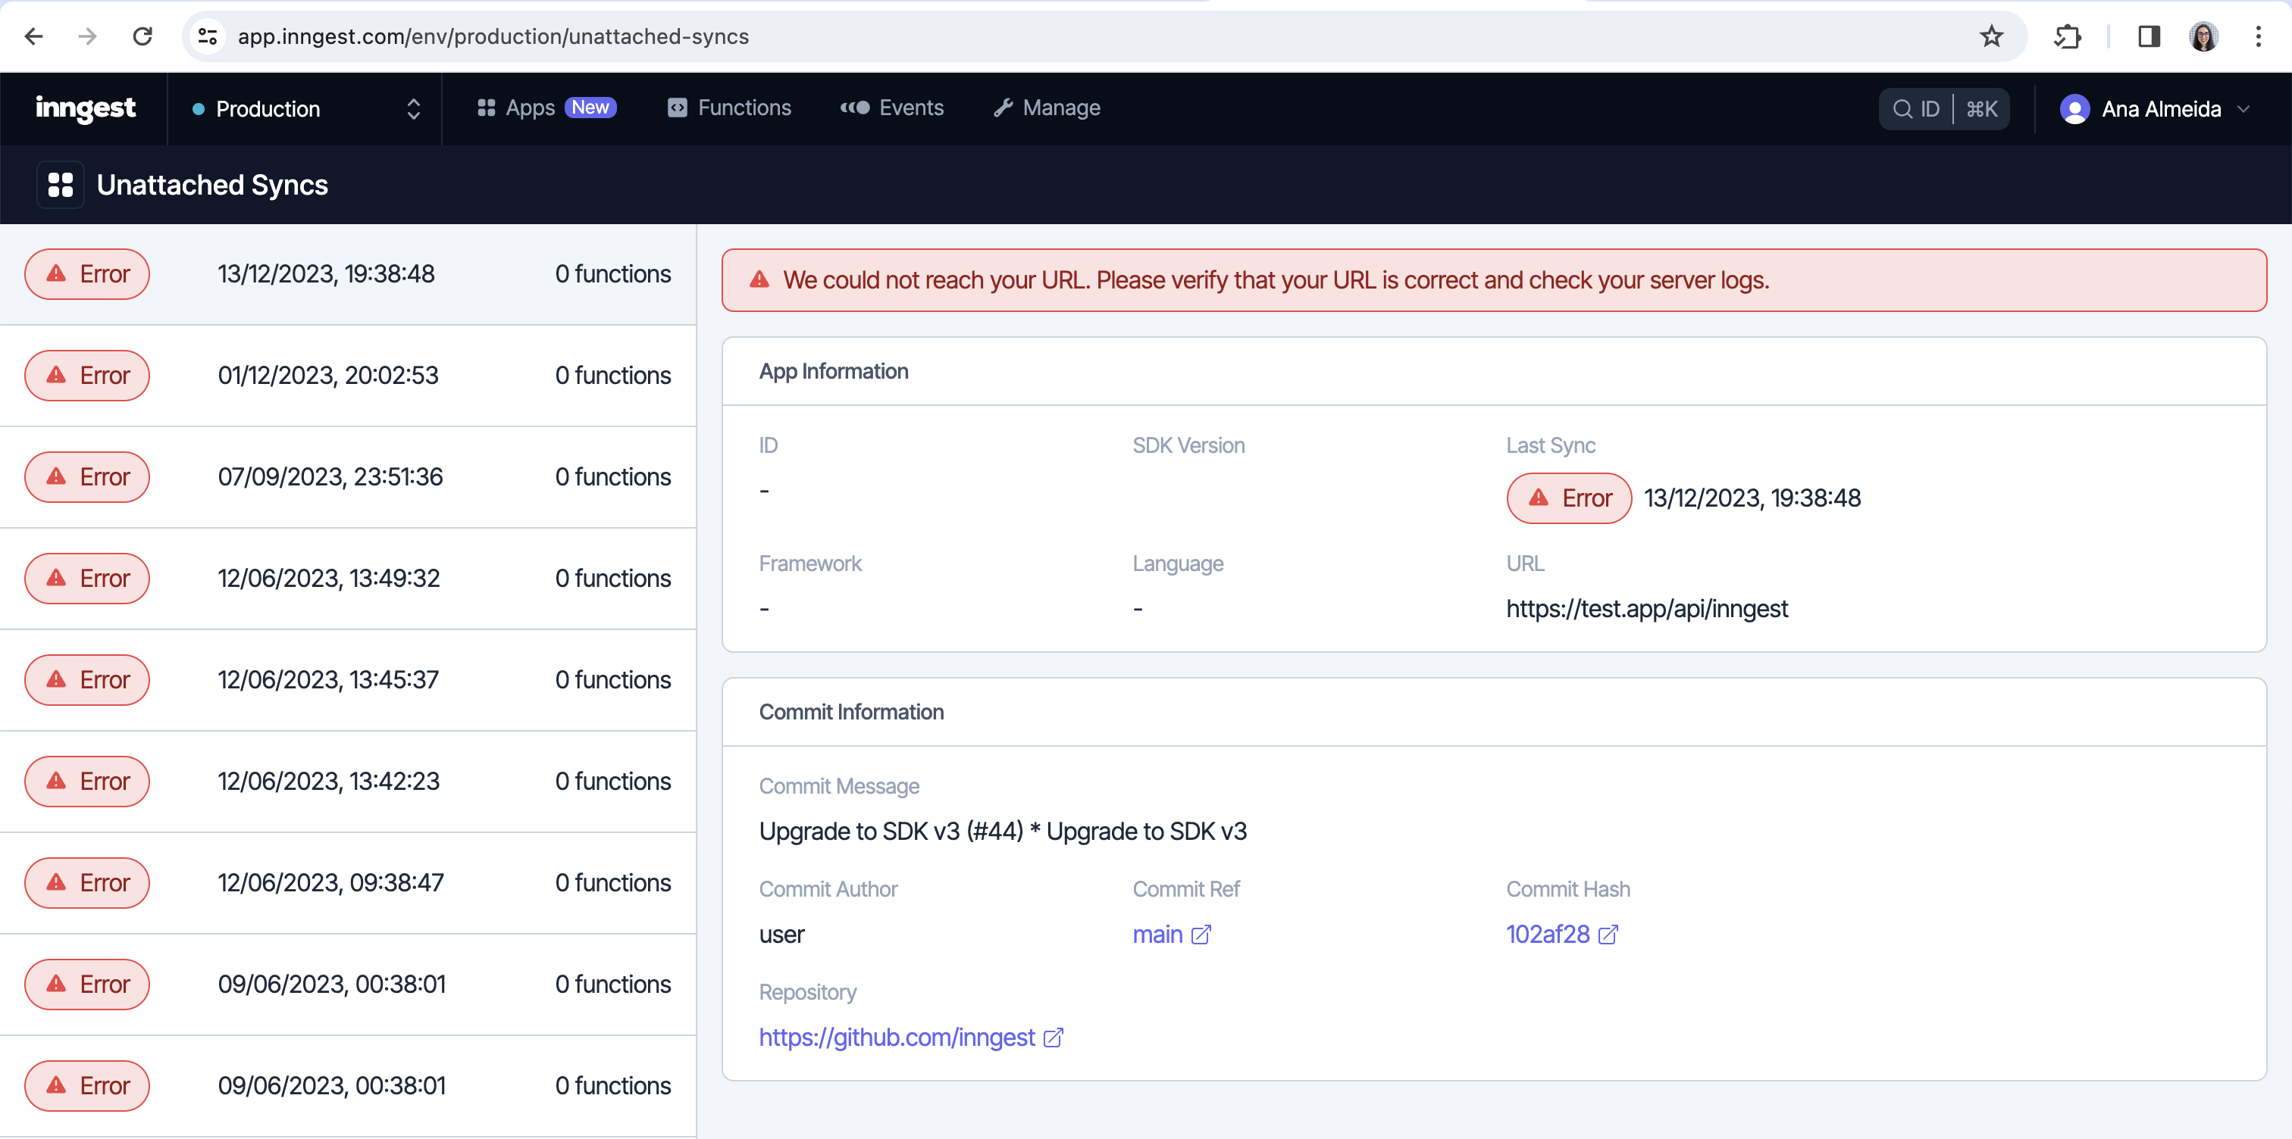Click the Unattached Syncs grid icon
Screen dimensions: 2292x1139
(x=61, y=185)
